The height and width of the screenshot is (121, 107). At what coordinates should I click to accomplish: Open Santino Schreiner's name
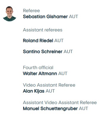click(x=43, y=52)
